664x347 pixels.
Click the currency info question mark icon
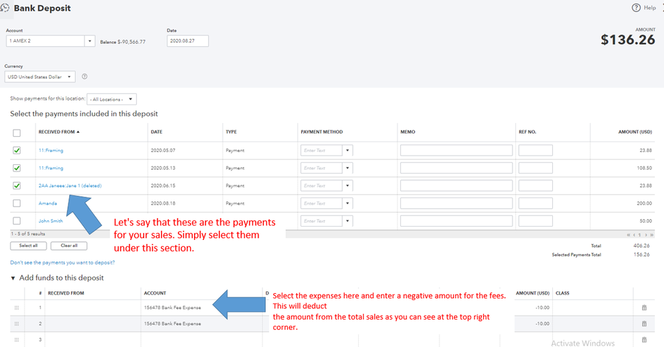click(84, 76)
